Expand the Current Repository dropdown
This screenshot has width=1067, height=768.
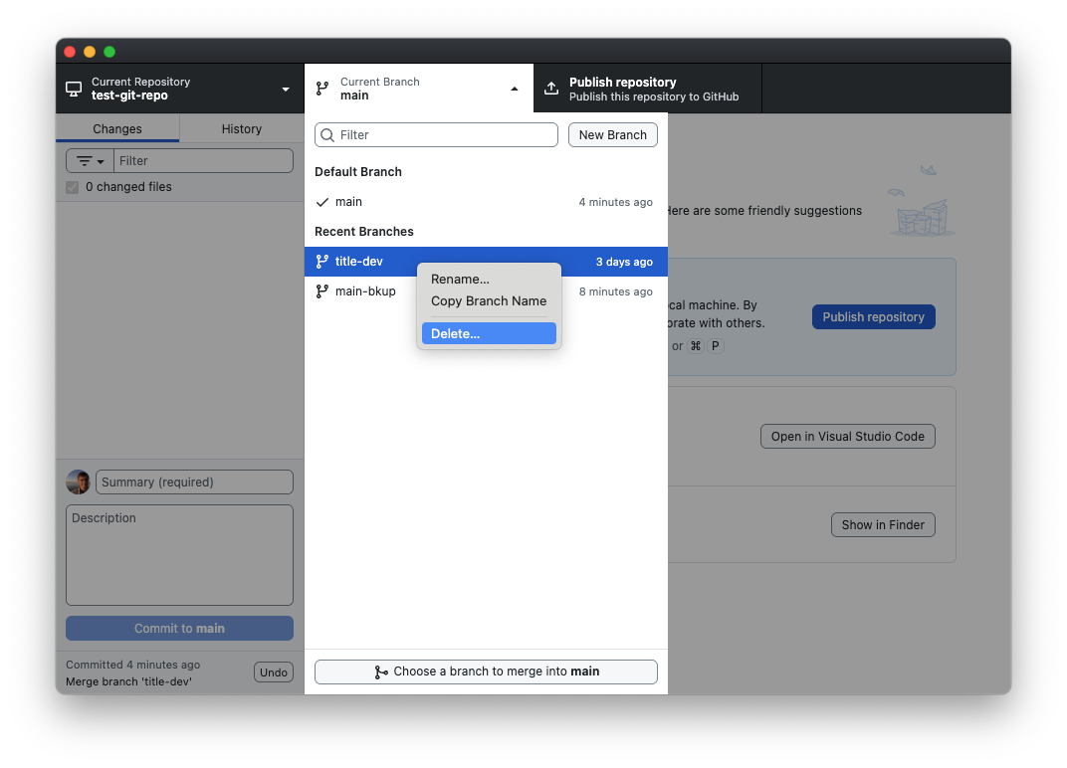pos(286,90)
